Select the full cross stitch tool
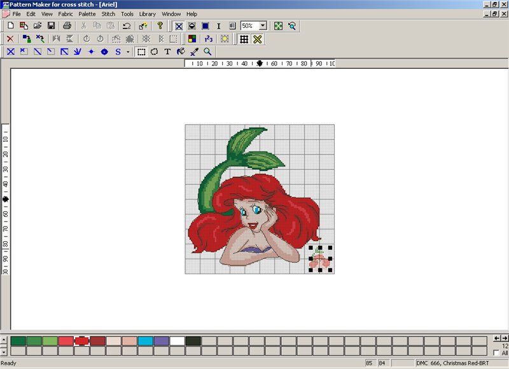The height and width of the screenshot is (369, 509). tap(11, 52)
